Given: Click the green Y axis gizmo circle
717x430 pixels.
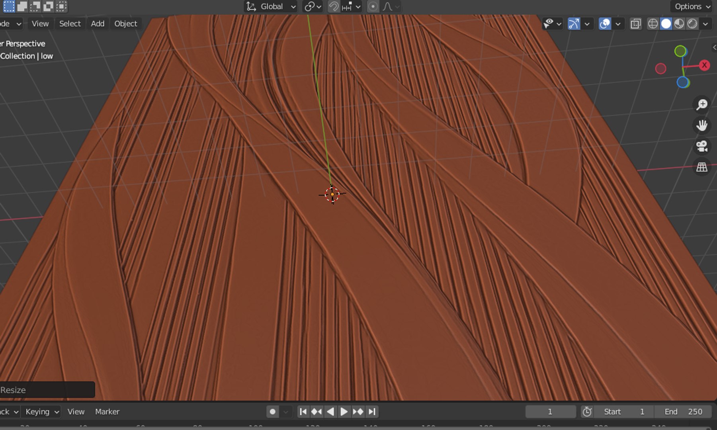Looking at the screenshot, I should (x=680, y=51).
